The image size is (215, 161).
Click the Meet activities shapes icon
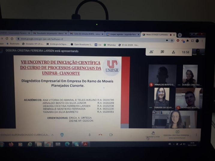coord(173,52)
